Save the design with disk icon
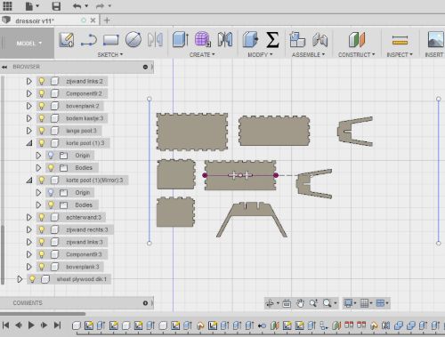The height and width of the screenshot is (337, 445). tap(56, 6)
